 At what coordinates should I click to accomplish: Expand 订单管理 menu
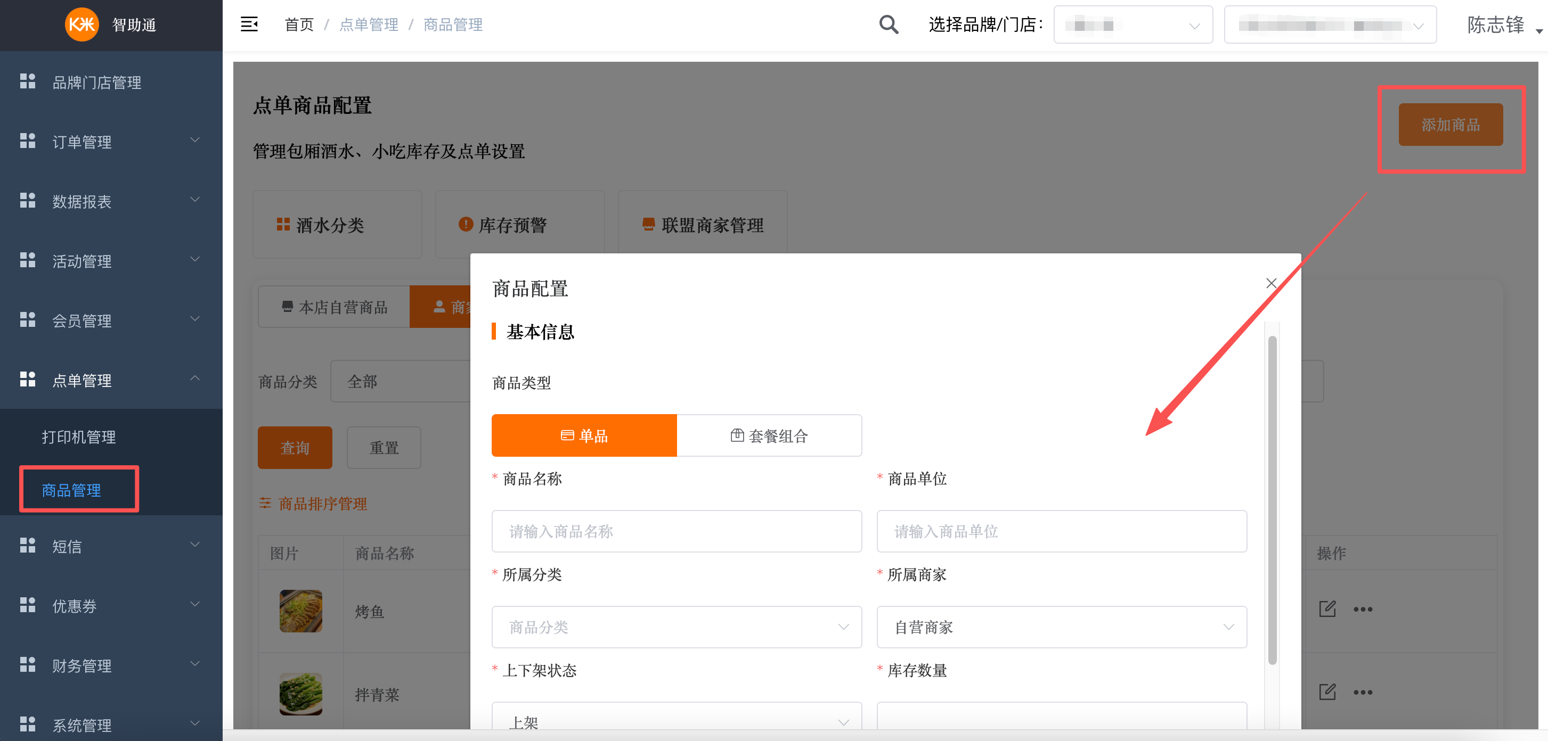coord(195,140)
